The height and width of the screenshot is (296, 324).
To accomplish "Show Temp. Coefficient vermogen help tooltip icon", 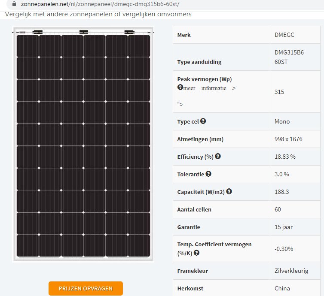I will (x=196, y=253).
